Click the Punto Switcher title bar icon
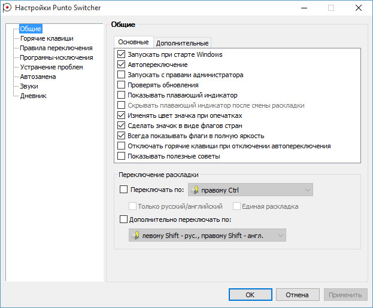The image size is (373, 308). tap(7, 8)
